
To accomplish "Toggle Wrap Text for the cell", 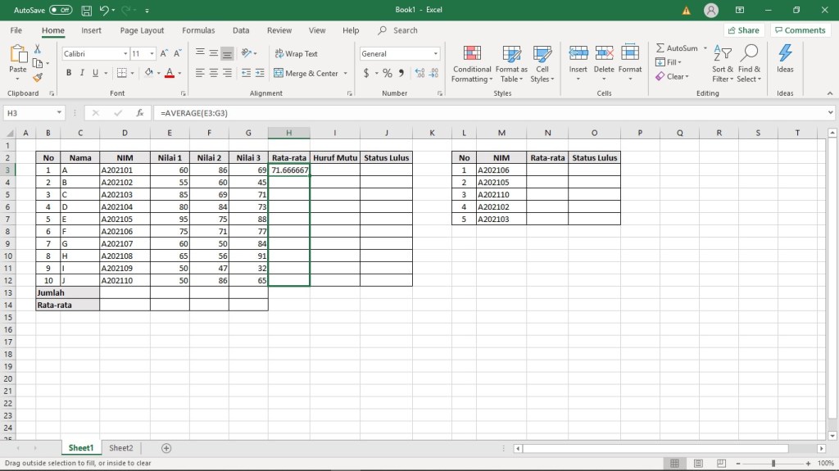I will [x=296, y=54].
